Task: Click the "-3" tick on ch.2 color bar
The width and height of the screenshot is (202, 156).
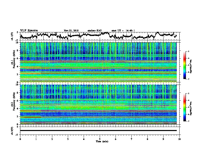Action: tap(188, 94)
